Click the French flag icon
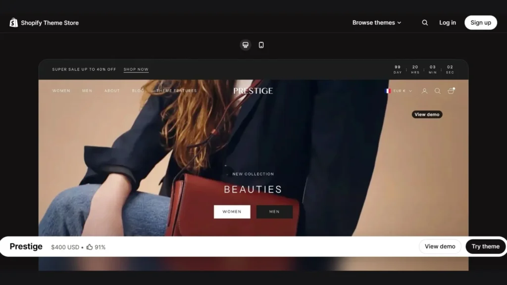 pyautogui.click(x=388, y=91)
